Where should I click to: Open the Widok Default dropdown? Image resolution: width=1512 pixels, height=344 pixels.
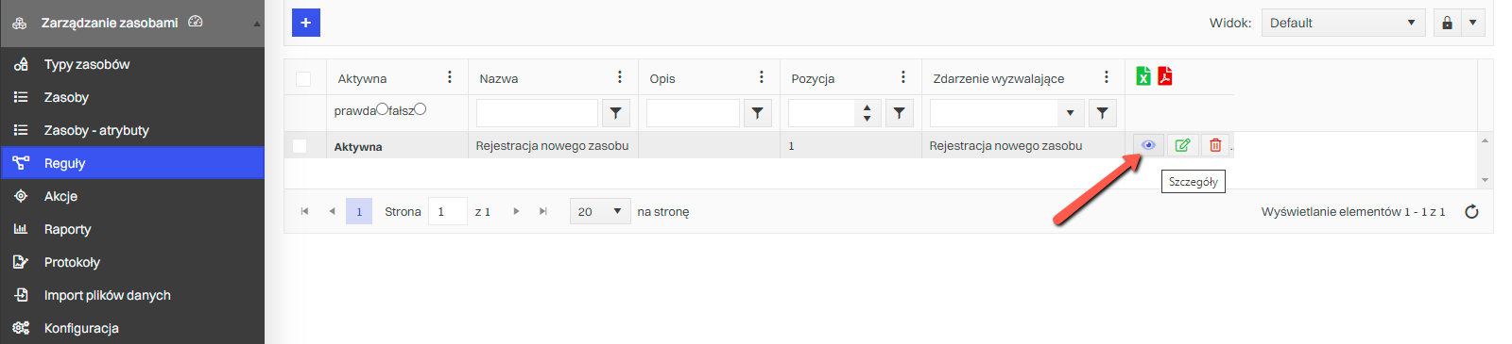1343,23
